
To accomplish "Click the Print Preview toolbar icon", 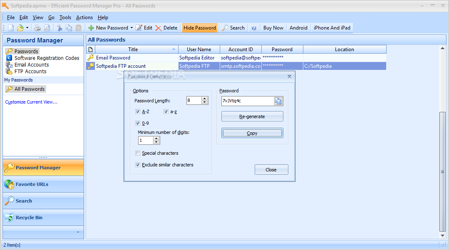I will [47, 28].
